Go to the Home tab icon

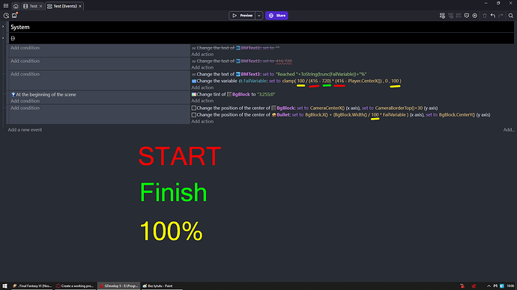(x=16, y=6)
